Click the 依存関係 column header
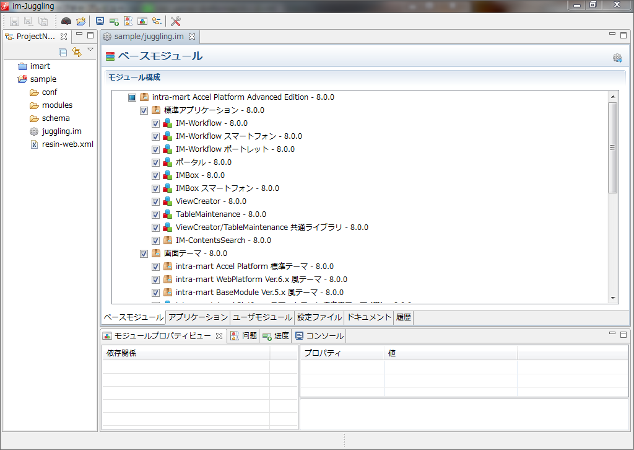The width and height of the screenshot is (634, 450). click(186, 353)
